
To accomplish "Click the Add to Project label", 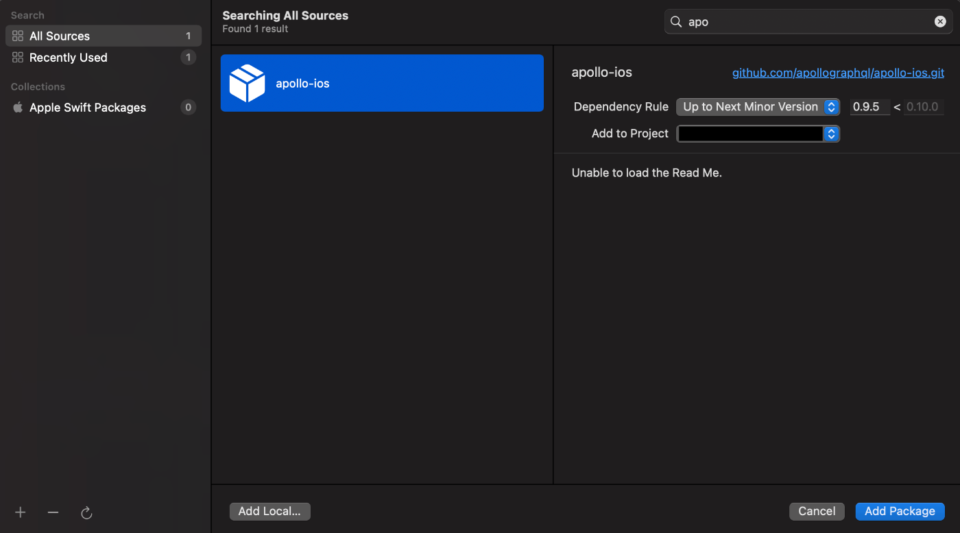I will click(x=630, y=134).
